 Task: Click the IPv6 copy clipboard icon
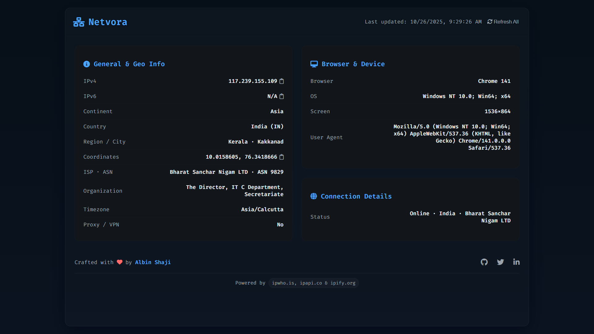(x=282, y=96)
